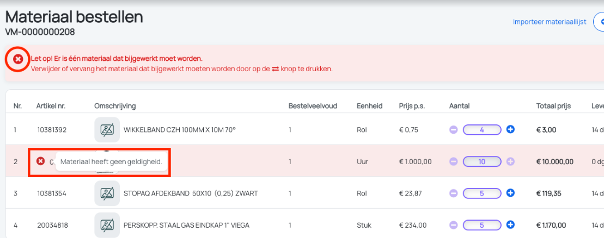Open the Importeer materiaallijst link
This screenshot has width=604, height=238.
pyautogui.click(x=550, y=22)
